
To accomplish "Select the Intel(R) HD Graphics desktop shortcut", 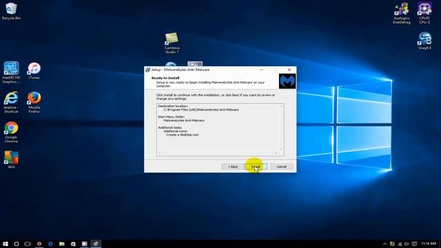I will 11,72.
